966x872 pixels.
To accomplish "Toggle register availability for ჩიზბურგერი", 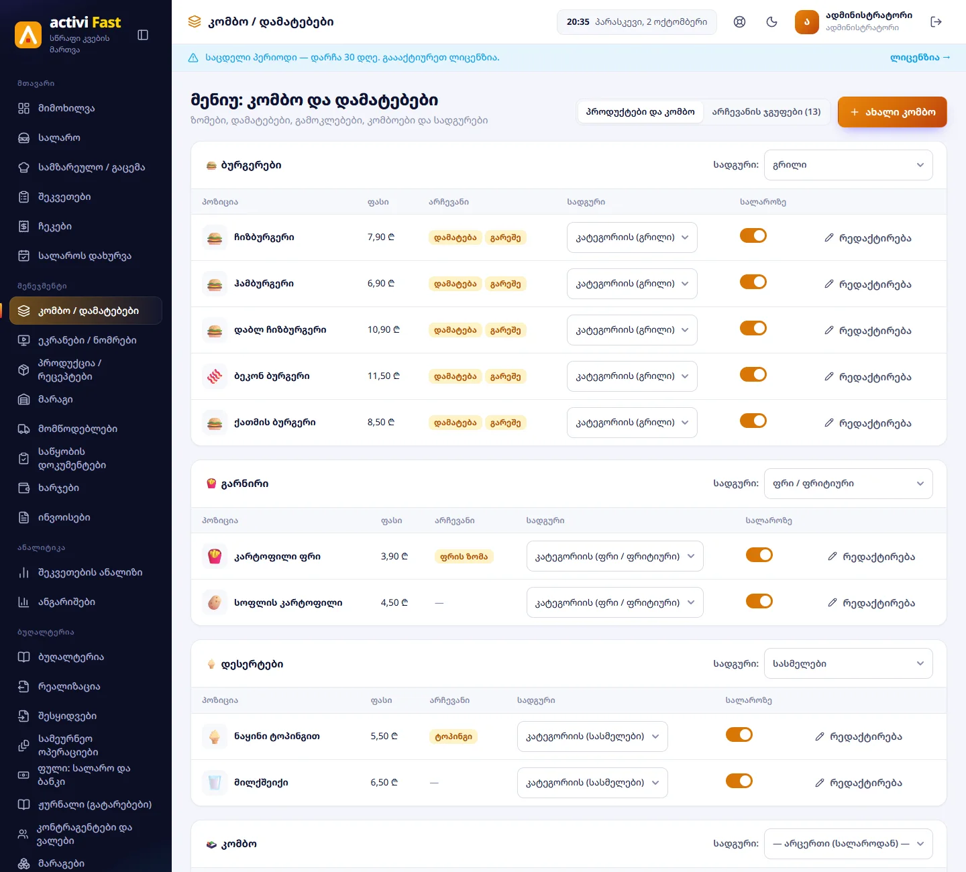I will (x=753, y=235).
